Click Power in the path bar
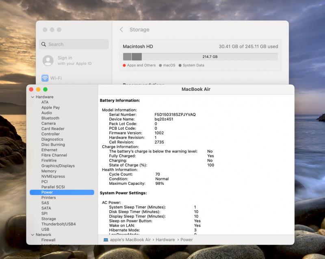 pyautogui.click(x=186, y=240)
